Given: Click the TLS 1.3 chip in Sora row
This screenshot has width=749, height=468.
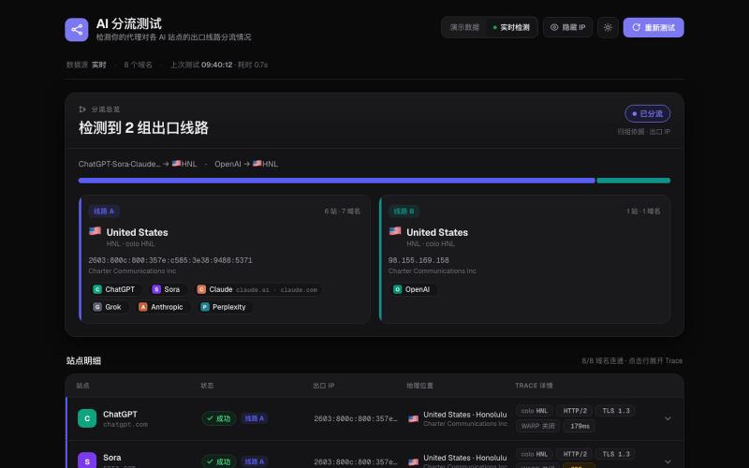Looking at the screenshot, I should pos(615,454).
